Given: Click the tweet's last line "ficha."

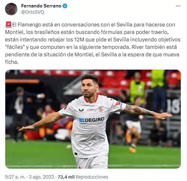Looking at the screenshot, I should [x=12, y=62].
